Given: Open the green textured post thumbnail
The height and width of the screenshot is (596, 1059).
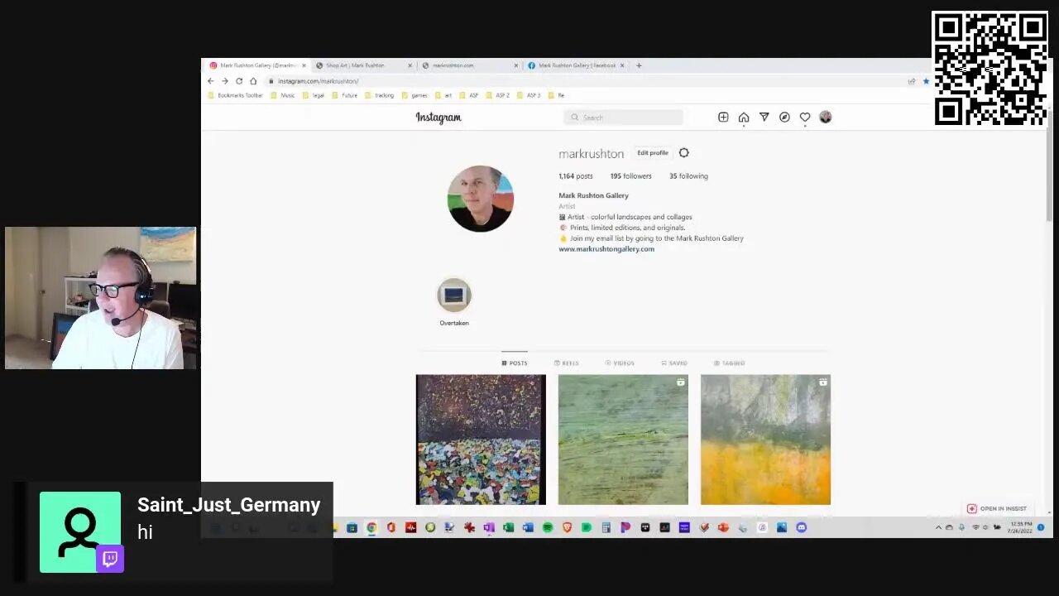Looking at the screenshot, I should 623,440.
